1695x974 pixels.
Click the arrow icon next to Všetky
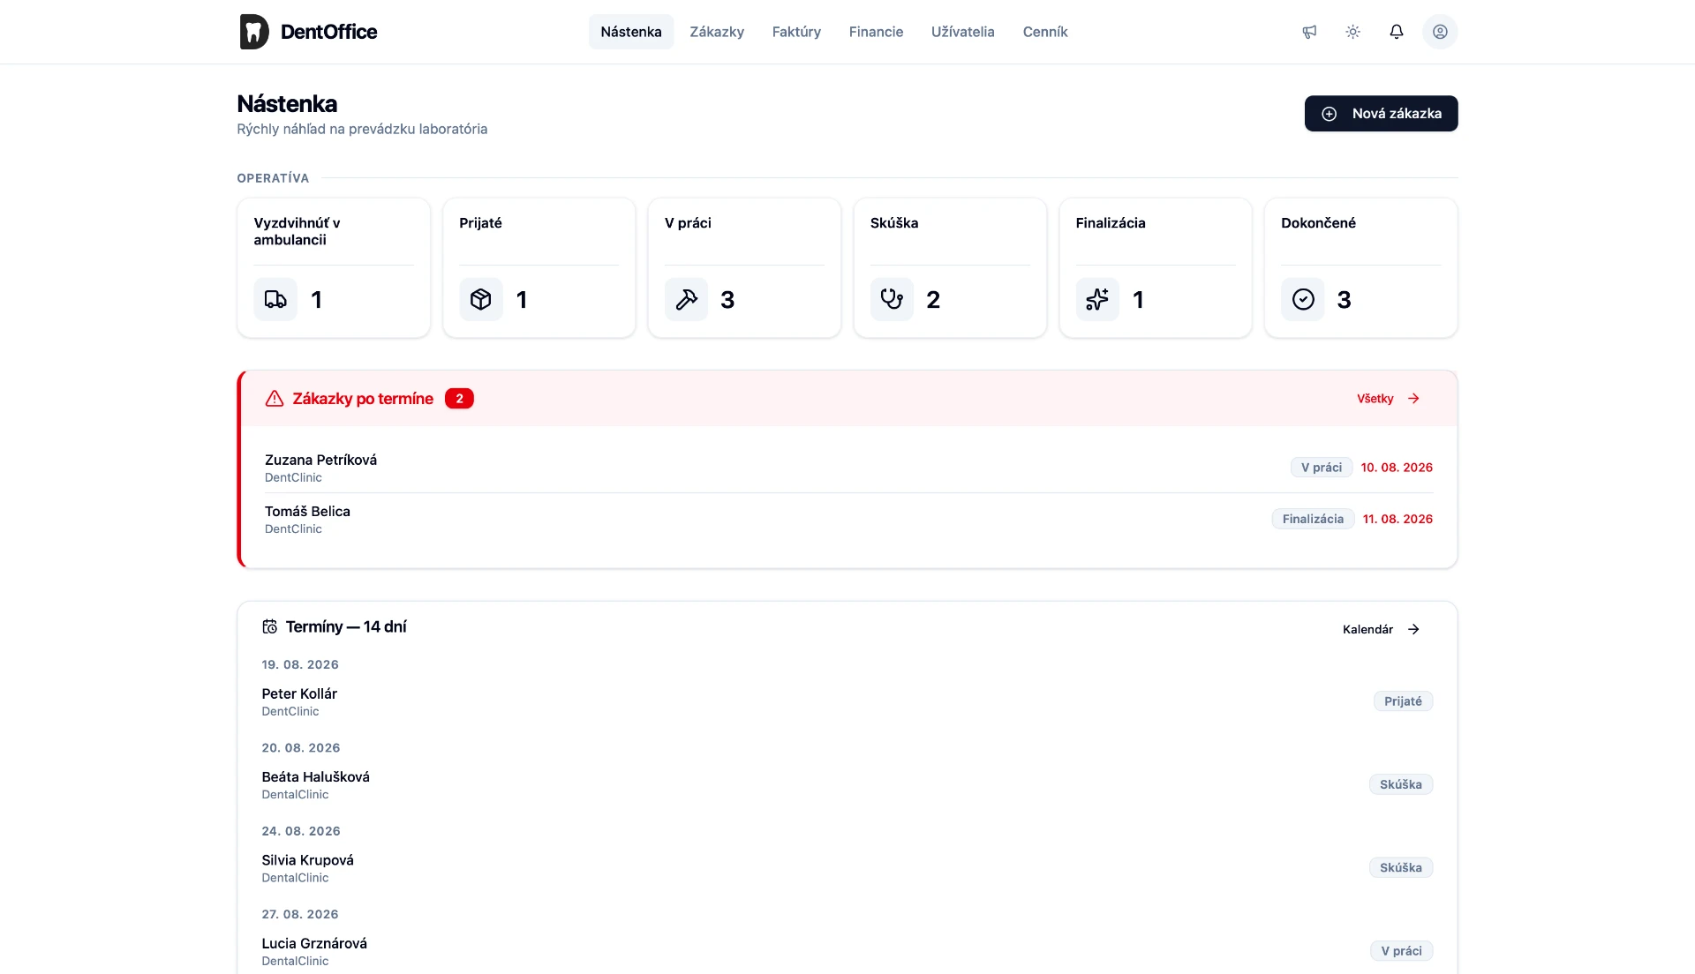point(1413,399)
